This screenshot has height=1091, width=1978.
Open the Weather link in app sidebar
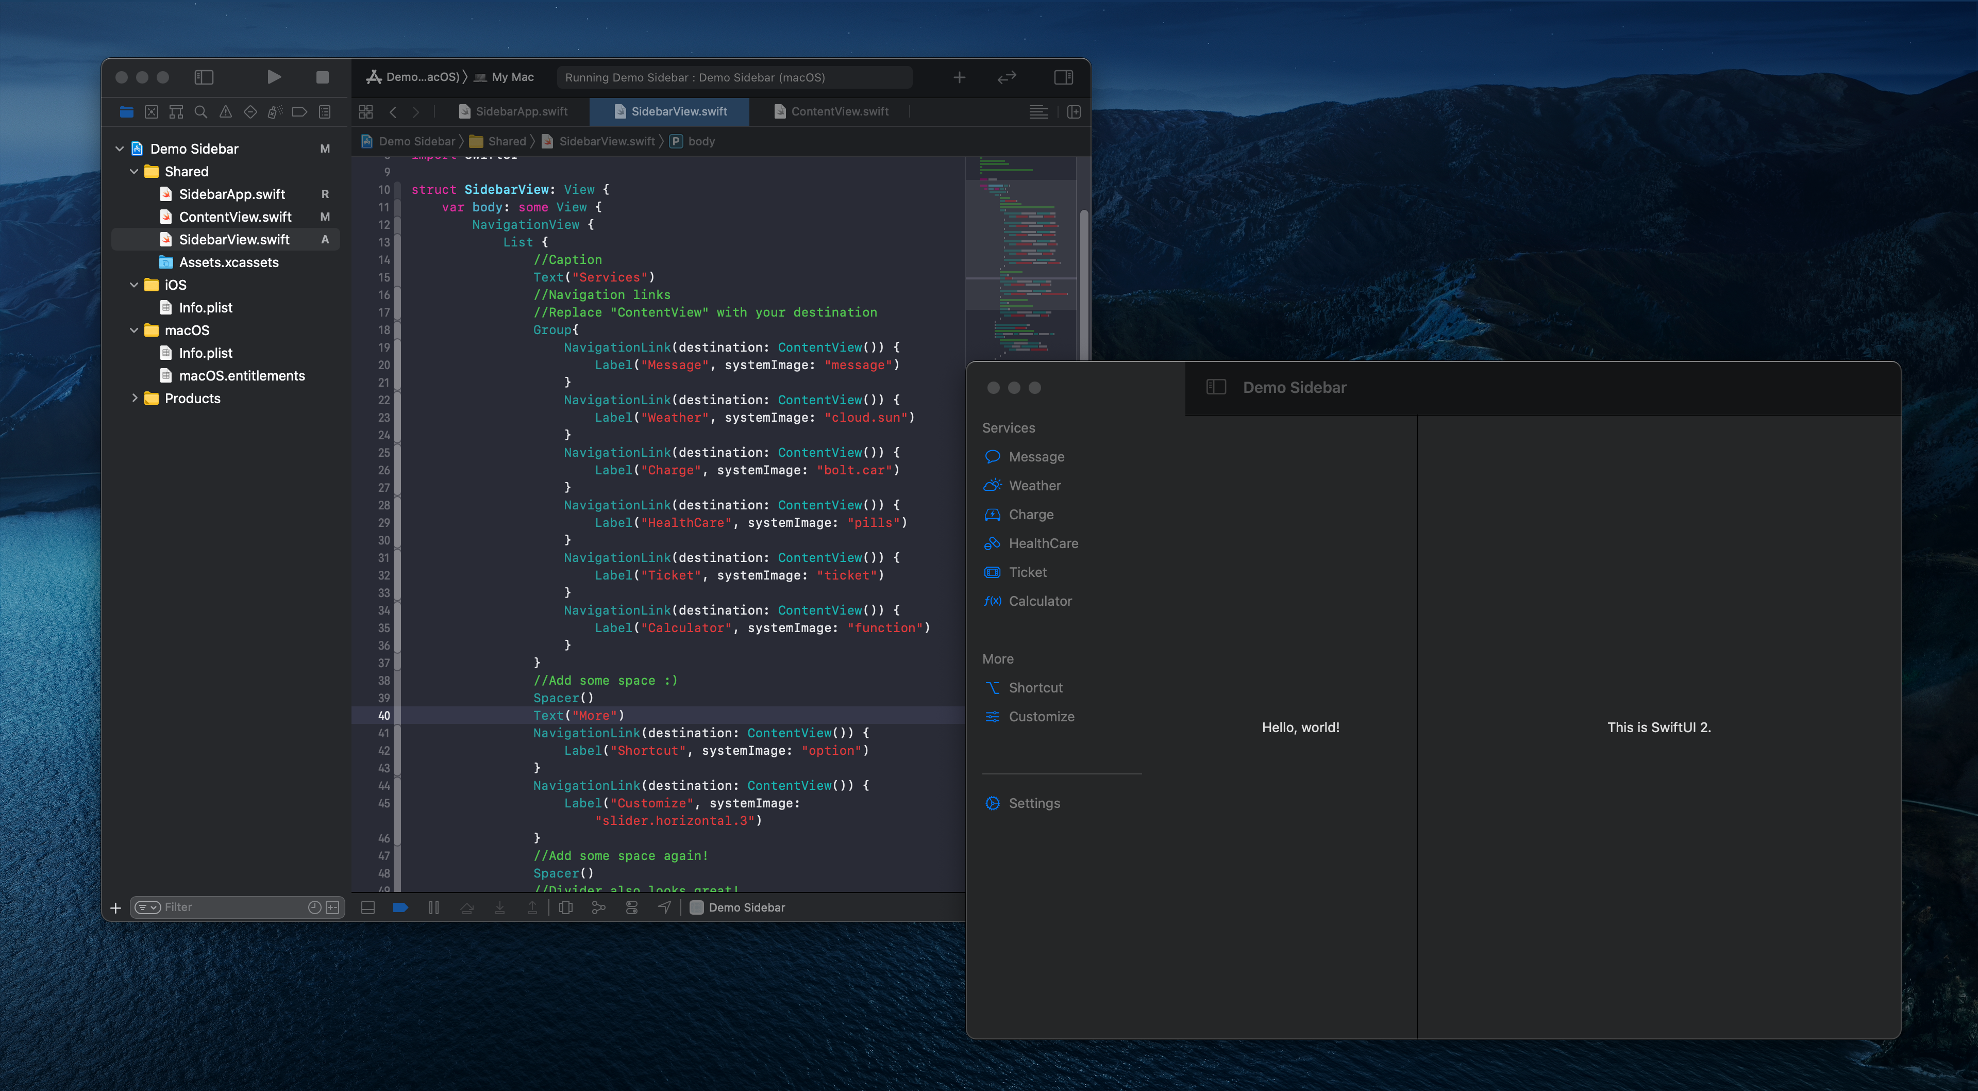click(x=1033, y=486)
